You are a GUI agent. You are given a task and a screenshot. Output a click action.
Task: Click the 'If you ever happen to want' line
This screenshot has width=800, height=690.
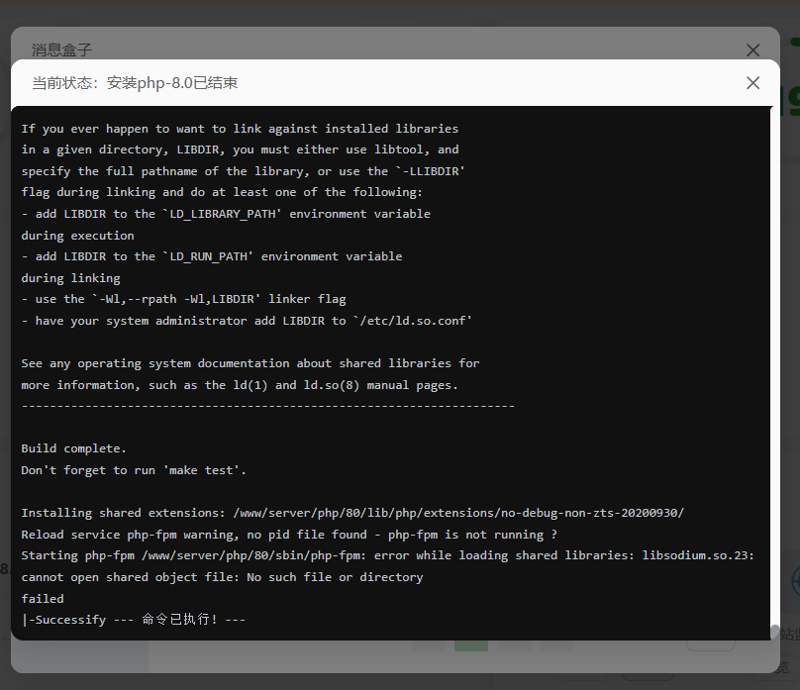[x=240, y=129]
